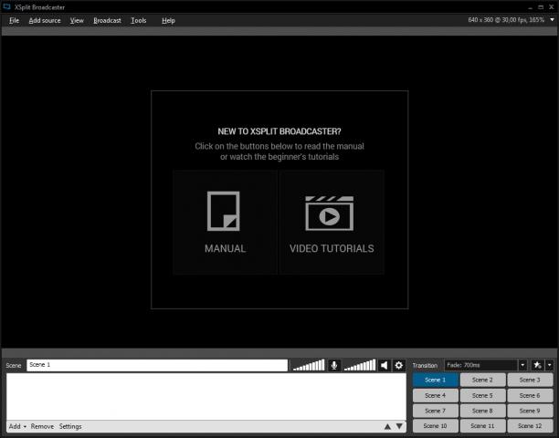Adjust the microphone volume slider

309,365
